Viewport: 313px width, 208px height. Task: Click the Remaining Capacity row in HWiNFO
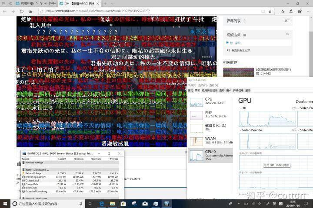pyautogui.click(x=71, y=177)
